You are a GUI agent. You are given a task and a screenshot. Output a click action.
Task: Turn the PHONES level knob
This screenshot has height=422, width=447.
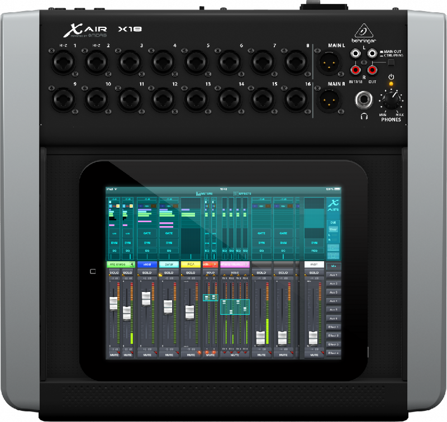(x=392, y=100)
